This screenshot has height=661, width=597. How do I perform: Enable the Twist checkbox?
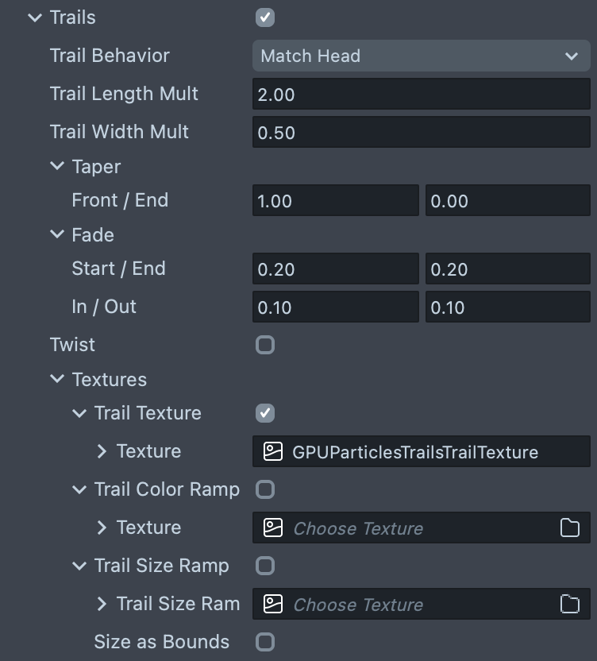tap(265, 345)
